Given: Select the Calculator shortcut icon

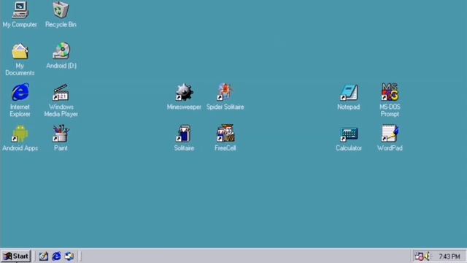Looking at the screenshot, I should point(349,134).
